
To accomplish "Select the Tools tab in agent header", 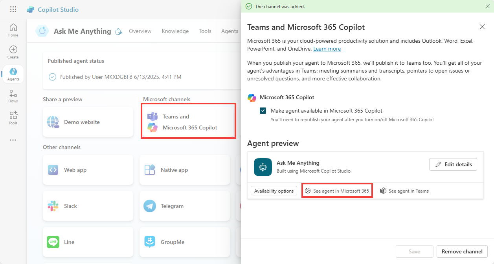I will point(205,31).
